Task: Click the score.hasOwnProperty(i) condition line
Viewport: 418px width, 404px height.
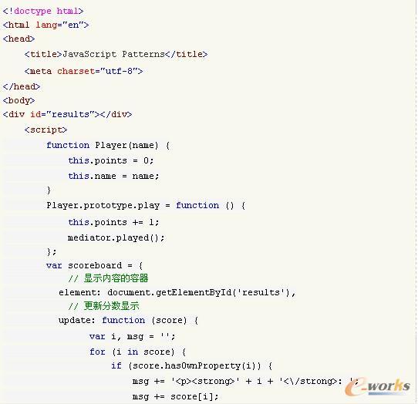Action: (x=192, y=365)
